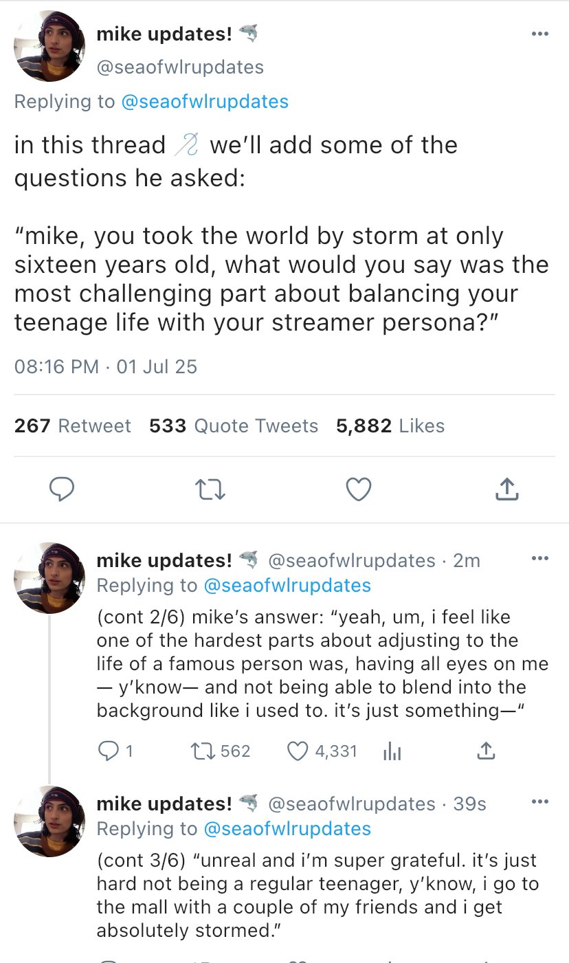Open main tweet author's profile picture
569x963 pixels.
(x=49, y=46)
